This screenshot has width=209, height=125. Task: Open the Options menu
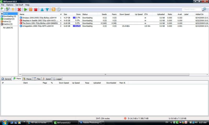[x=10, y=5]
